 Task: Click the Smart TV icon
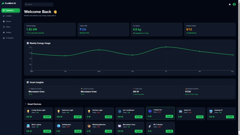(180, 111)
